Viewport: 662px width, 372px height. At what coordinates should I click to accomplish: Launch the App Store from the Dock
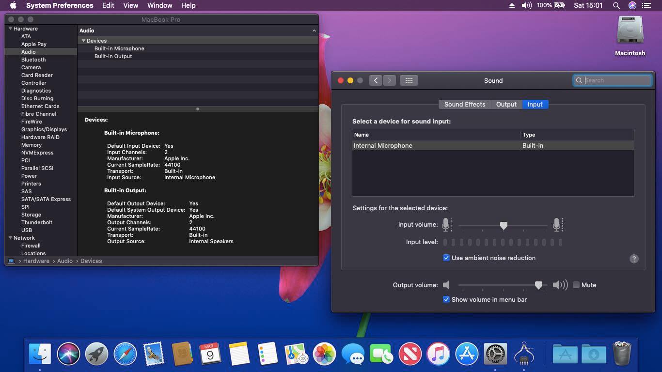point(467,354)
